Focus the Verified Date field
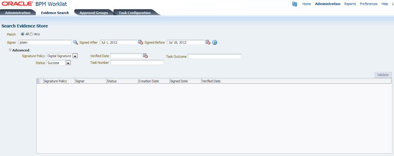Screen dimensions: 394x156 coord(126,55)
